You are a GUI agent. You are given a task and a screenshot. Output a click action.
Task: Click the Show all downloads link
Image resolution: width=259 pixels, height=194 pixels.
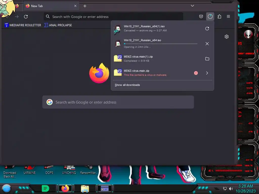point(127,85)
